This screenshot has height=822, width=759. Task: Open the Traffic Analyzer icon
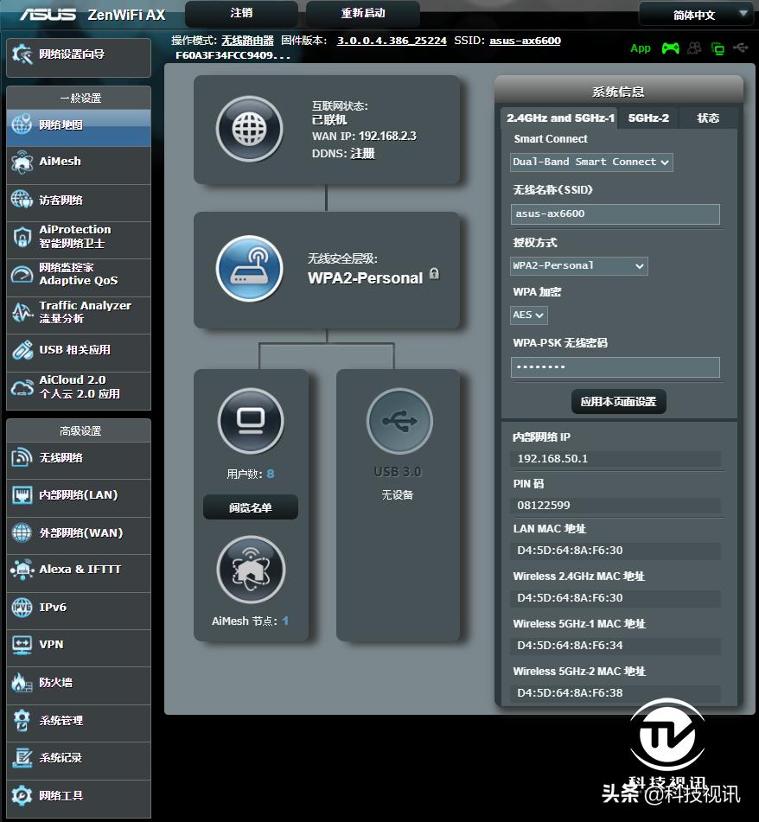click(x=22, y=312)
